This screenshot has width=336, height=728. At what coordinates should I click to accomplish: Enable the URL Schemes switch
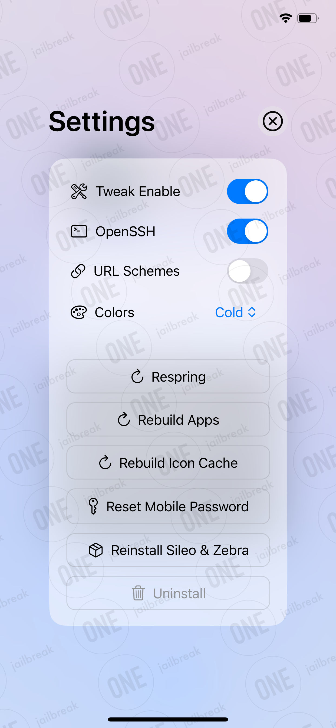[247, 271]
